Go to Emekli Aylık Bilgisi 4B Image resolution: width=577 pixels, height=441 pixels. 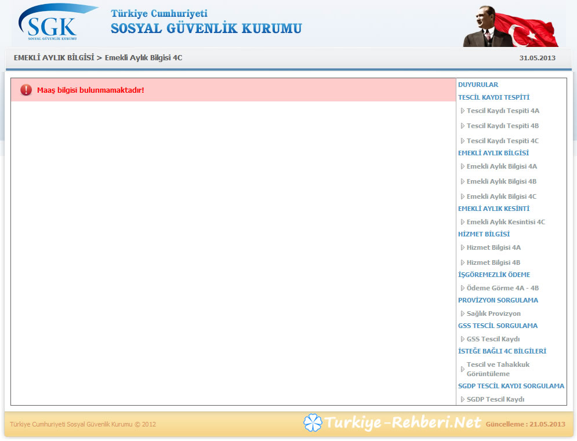(x=502, y=181)
